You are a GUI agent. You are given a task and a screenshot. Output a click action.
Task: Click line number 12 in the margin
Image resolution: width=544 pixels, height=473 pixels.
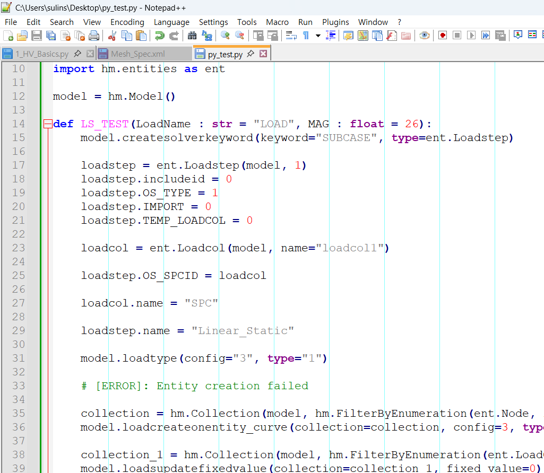point(19,97)
